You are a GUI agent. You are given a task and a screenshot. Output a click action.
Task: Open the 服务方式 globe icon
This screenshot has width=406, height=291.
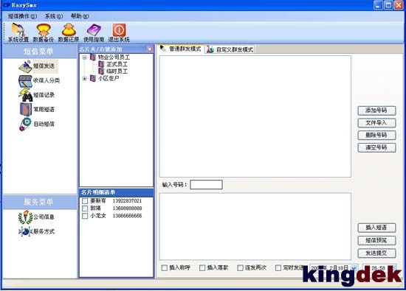25,231
